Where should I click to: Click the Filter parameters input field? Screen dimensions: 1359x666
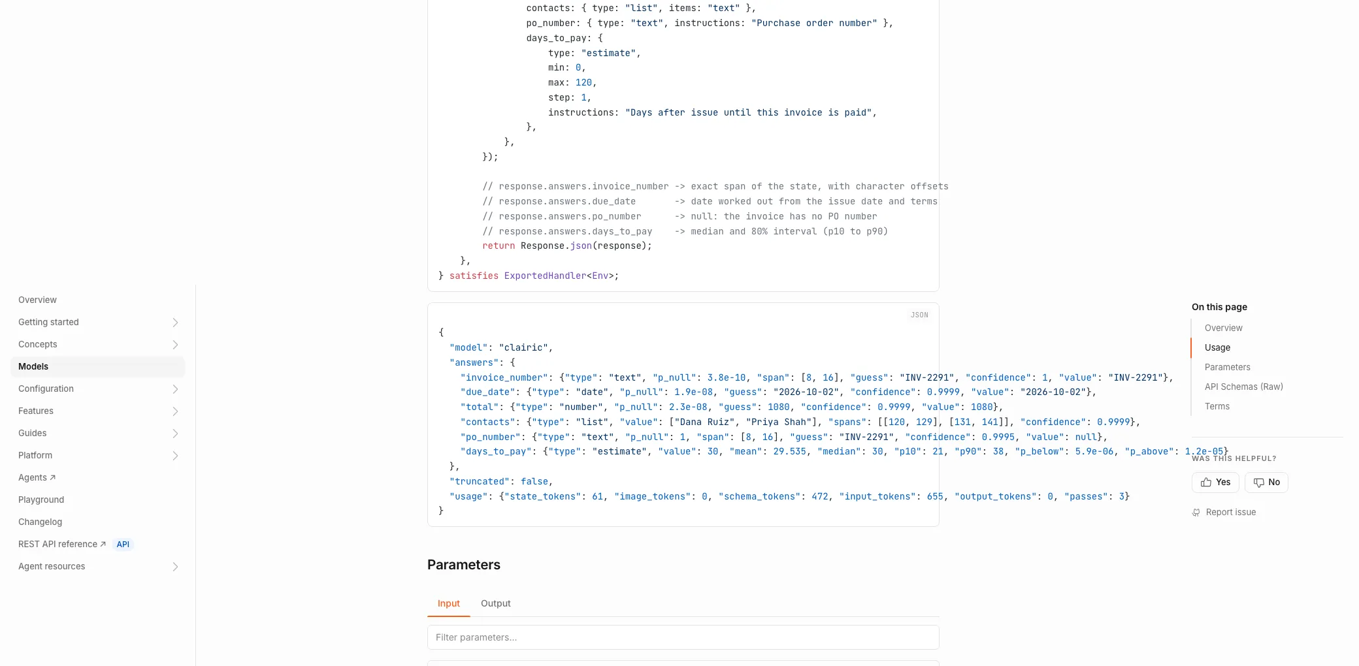coord(683,637)
